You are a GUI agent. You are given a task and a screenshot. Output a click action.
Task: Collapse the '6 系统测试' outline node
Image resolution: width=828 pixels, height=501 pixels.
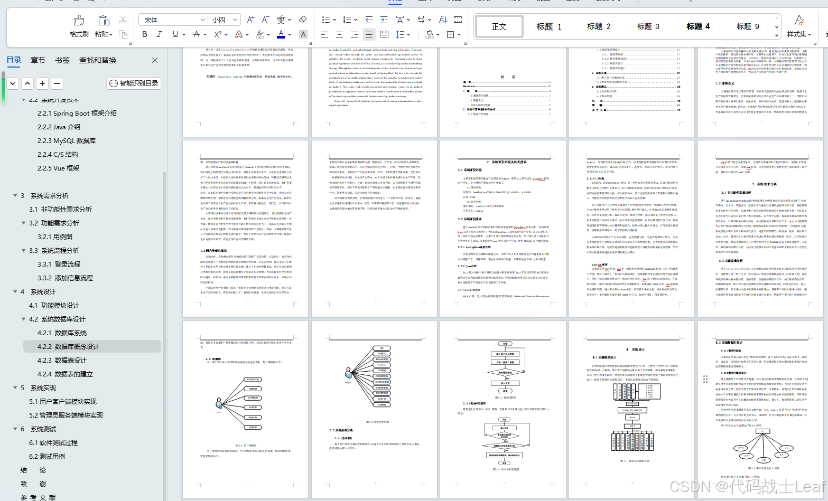15,429
